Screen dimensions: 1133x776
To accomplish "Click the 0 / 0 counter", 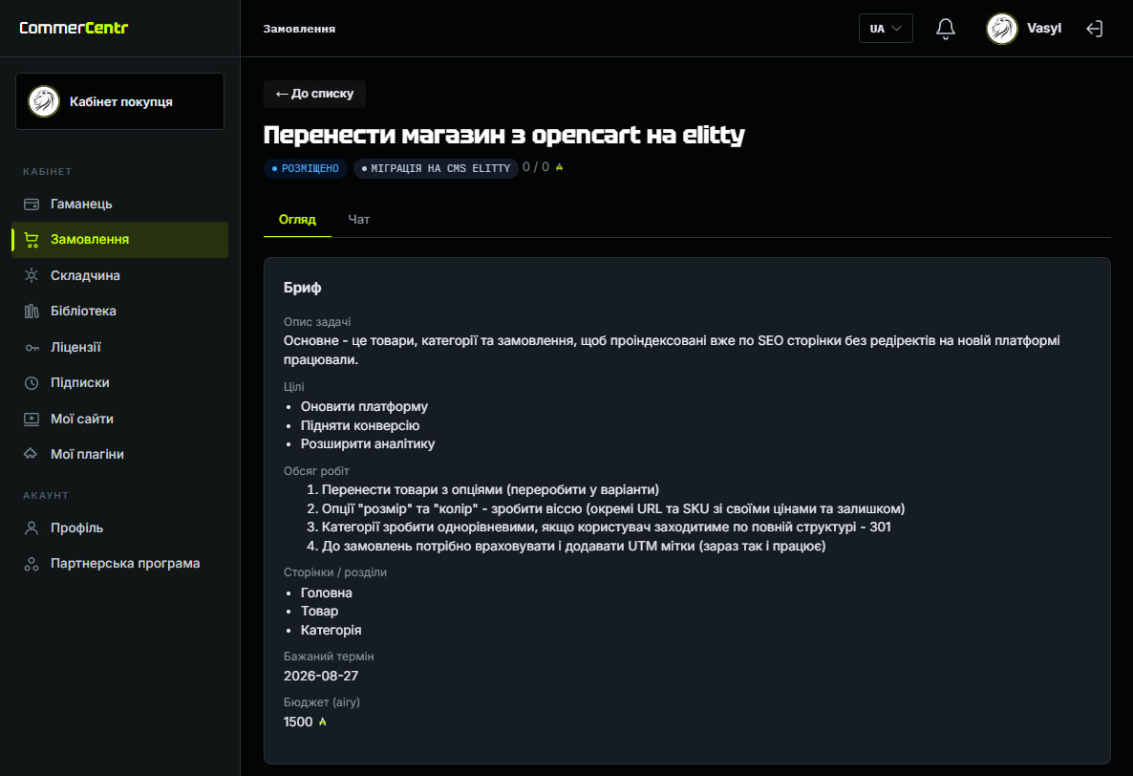I will pos(535,167).
